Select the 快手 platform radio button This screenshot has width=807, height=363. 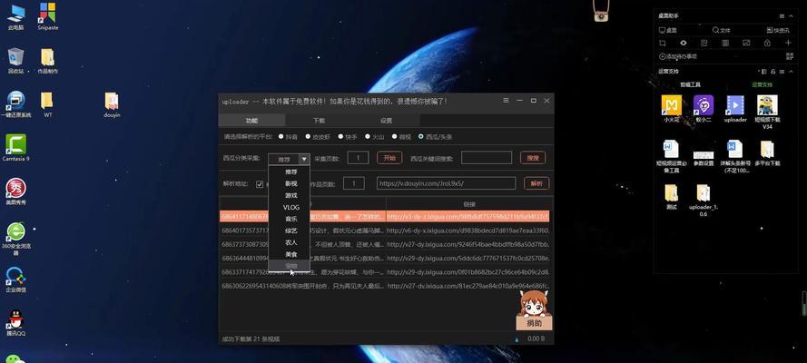[340, 137]
